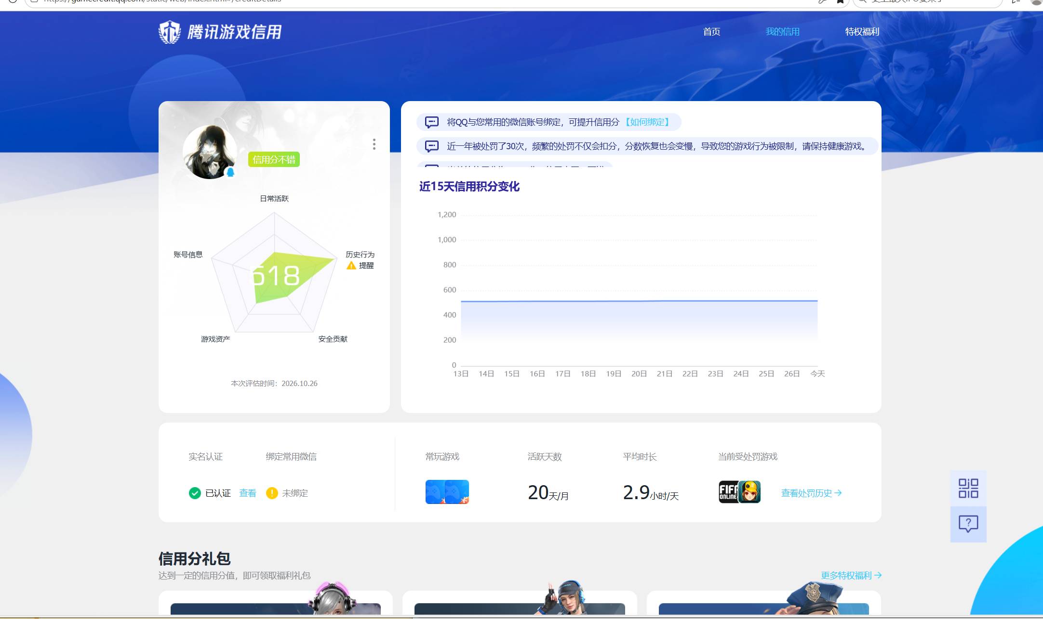Select the 我的信用 navigation tab
The height and width of the screenshot is (619, 1043).
(x=783, y=32)
